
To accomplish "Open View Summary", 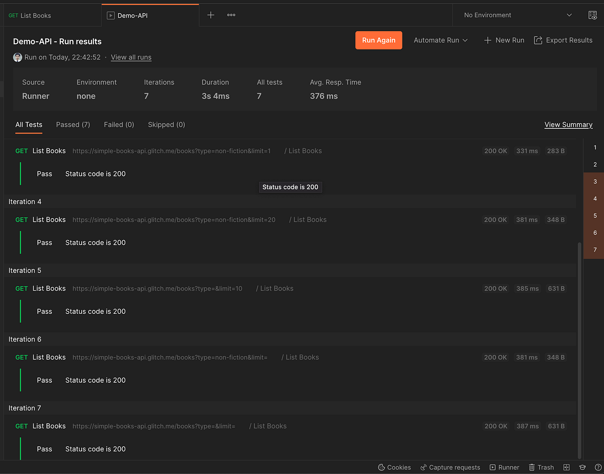I will coord(568,124).
